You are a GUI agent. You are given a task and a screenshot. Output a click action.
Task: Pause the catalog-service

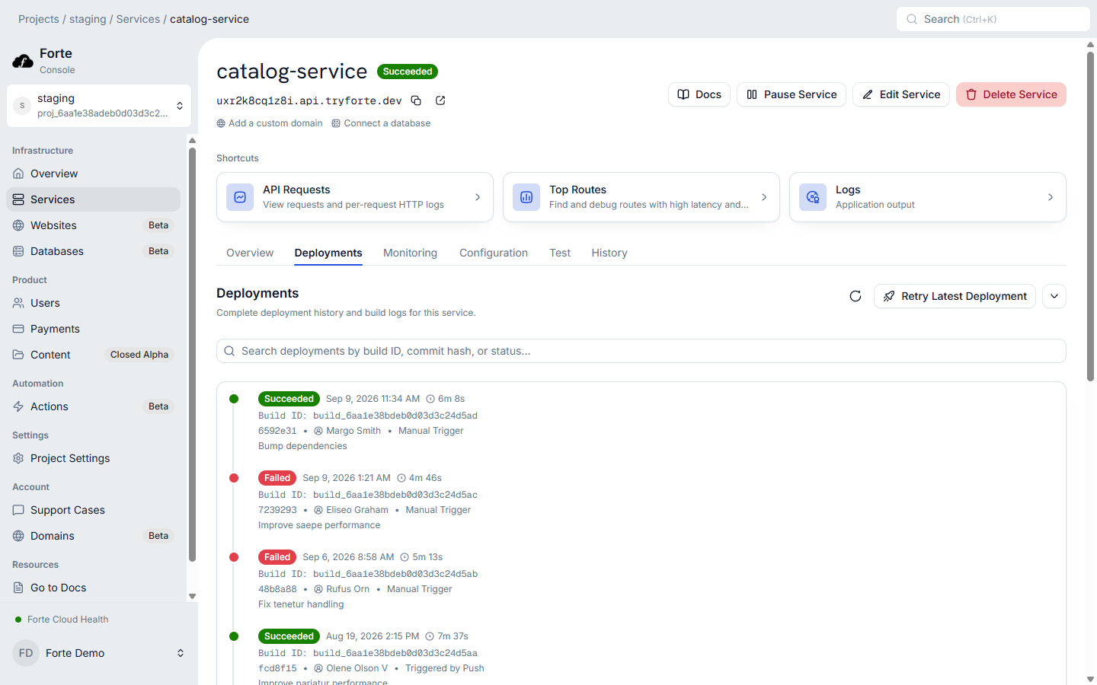792,94
